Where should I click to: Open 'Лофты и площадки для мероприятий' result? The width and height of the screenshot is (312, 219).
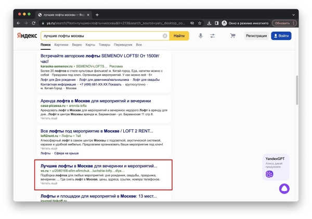click(99, 196)
